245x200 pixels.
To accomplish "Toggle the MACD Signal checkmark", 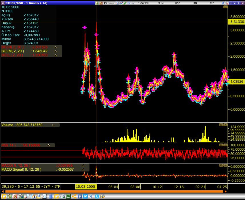I will pos(83,169).
